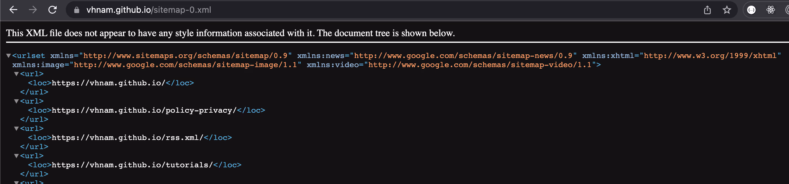Click the https://vhnam.github.io/ loc text
The image size is (789, 184).
[108, 83]
